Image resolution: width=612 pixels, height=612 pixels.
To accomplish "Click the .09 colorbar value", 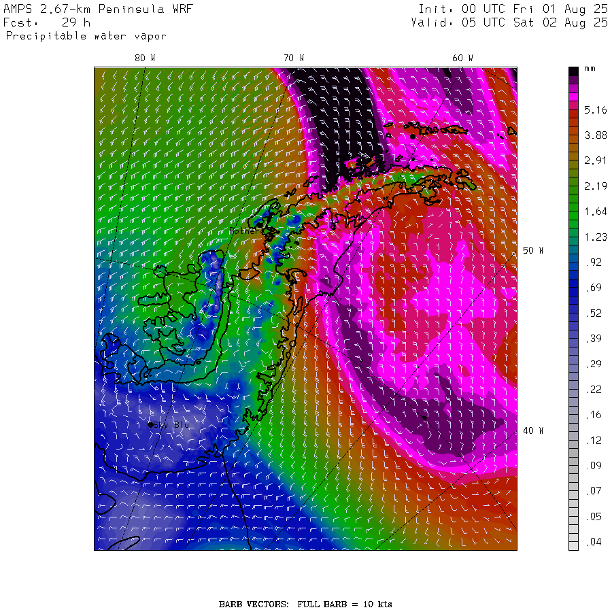I will pos(594,466).
